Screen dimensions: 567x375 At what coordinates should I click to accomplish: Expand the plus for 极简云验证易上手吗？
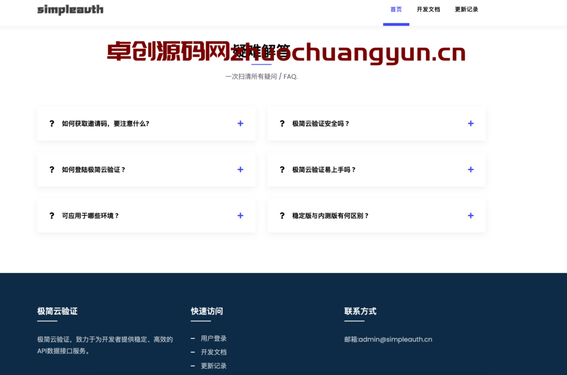(x=471, y=169)
